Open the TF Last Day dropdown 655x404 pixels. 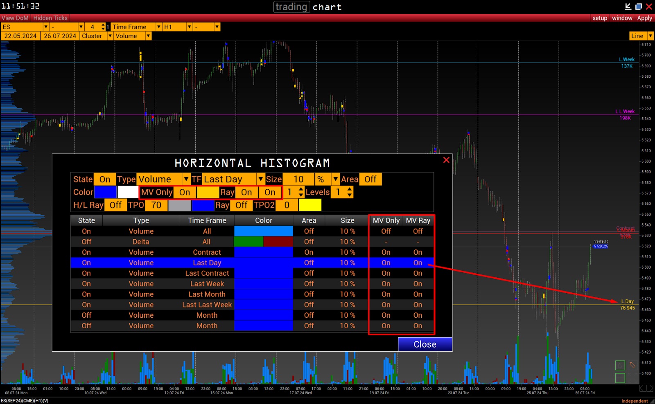pos(260,180)
